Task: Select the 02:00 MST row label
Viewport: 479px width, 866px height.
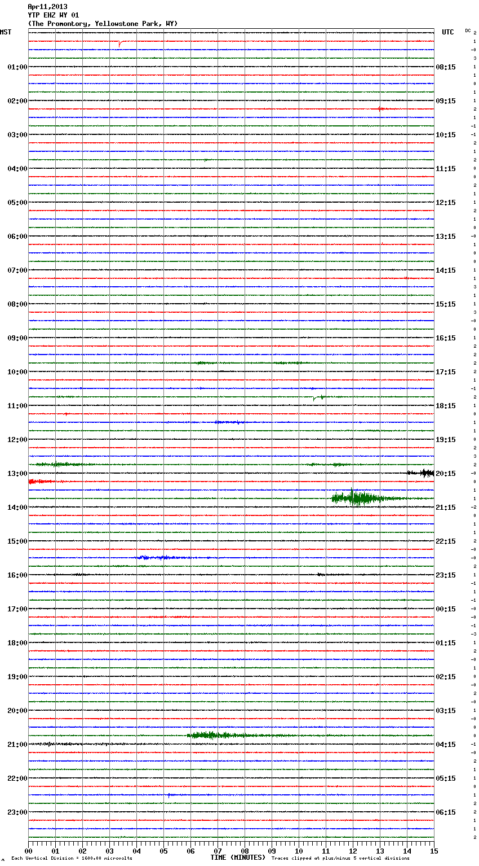Action: (x=17, y=101)
